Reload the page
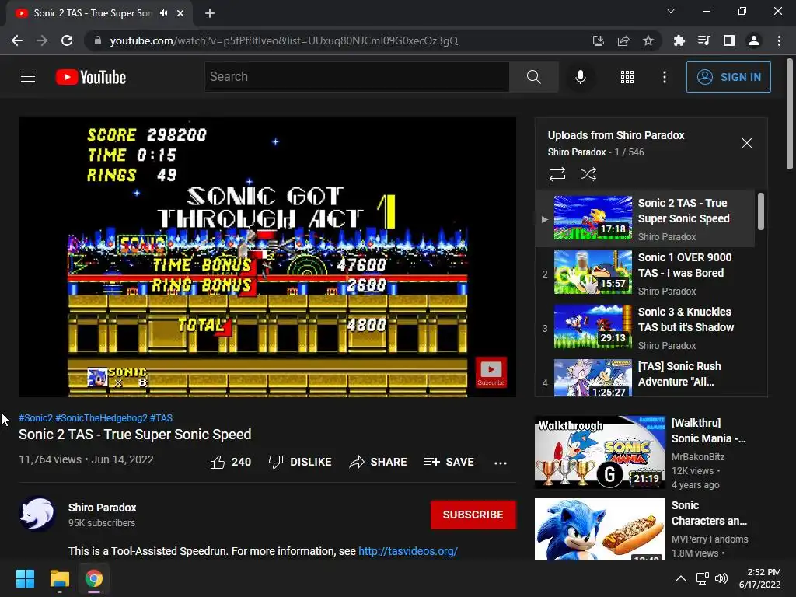 pyautogui.click(x=67, y=40)
